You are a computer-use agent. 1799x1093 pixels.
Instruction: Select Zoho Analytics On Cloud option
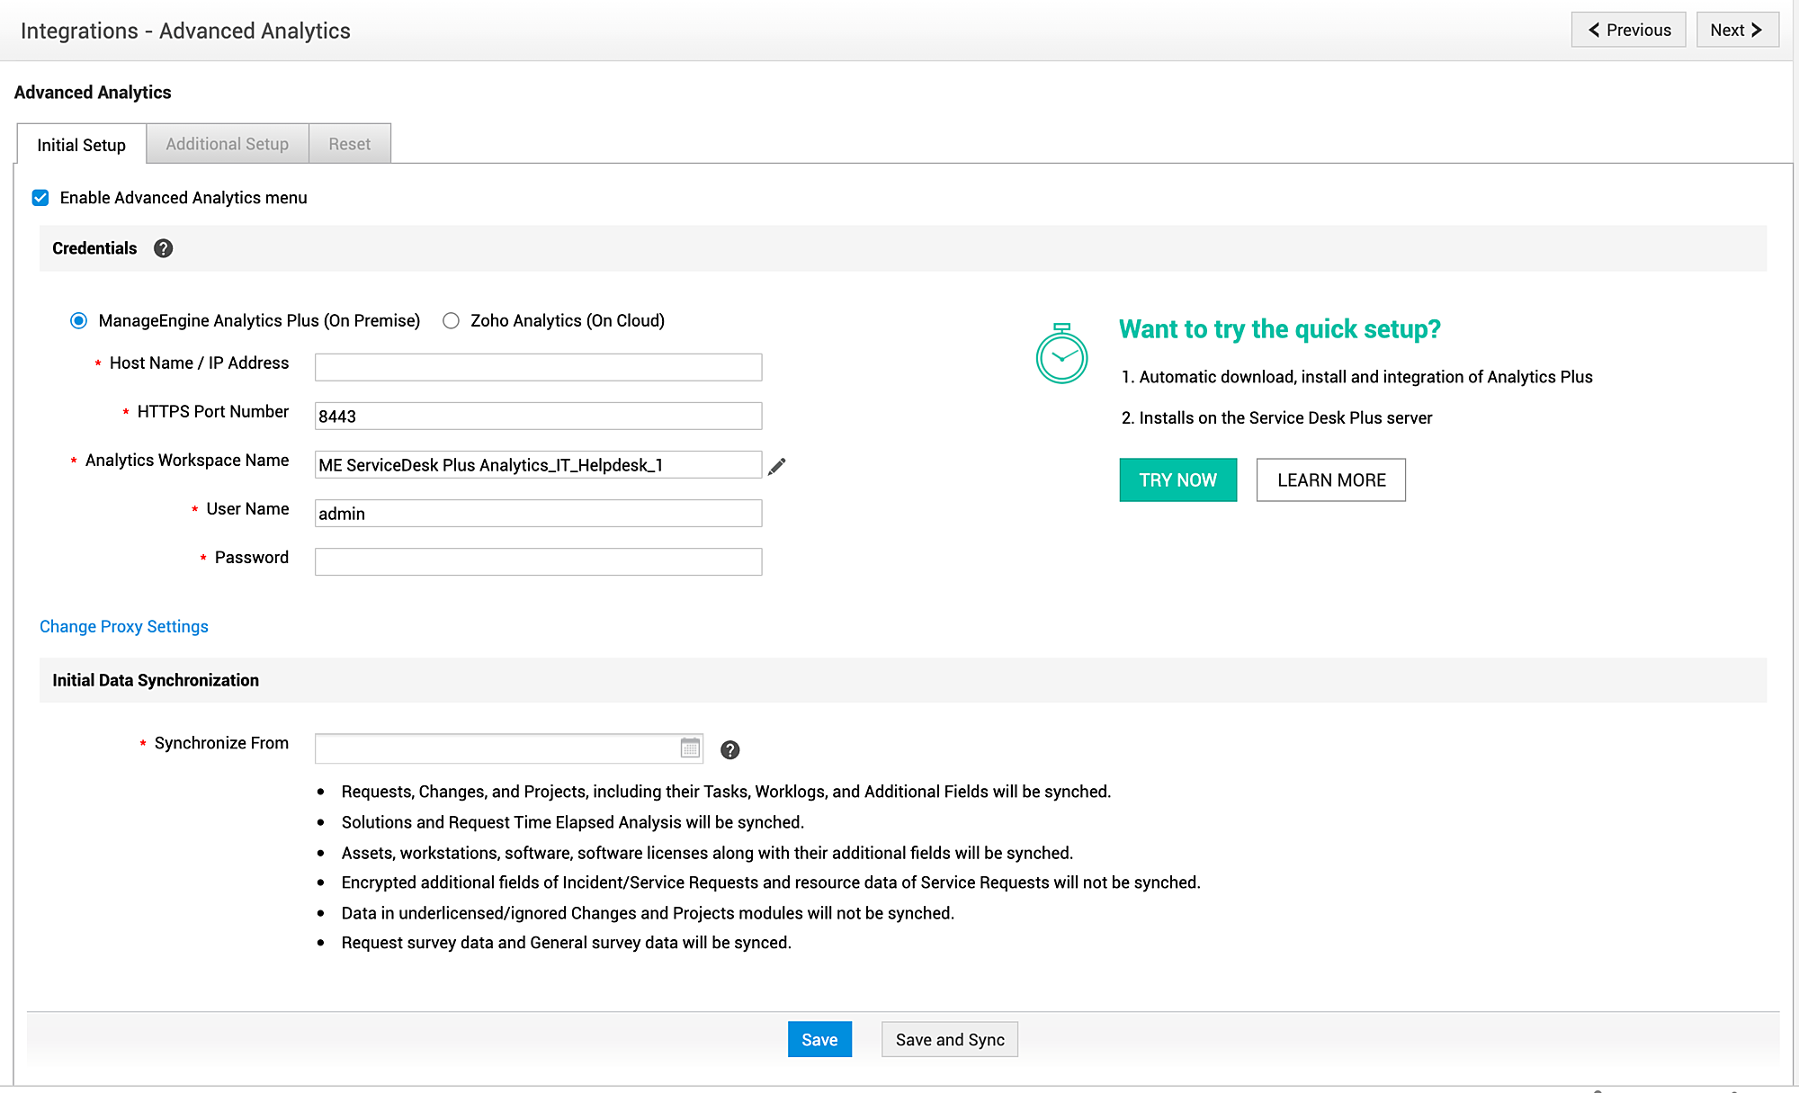[452, 321]
